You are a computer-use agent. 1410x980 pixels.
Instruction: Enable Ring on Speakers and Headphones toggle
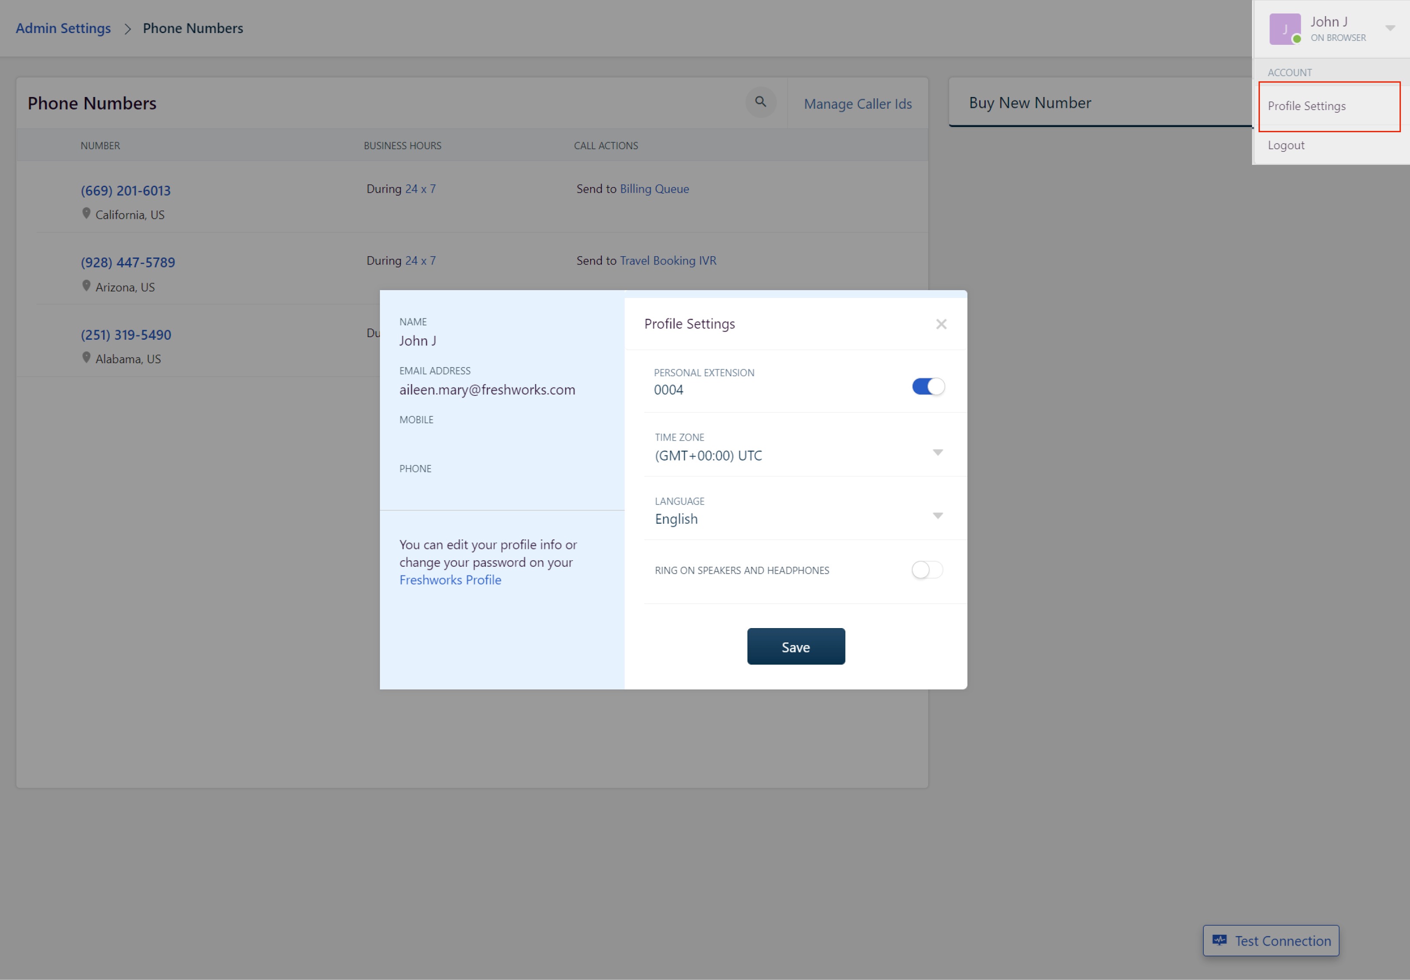coord(927,570)
